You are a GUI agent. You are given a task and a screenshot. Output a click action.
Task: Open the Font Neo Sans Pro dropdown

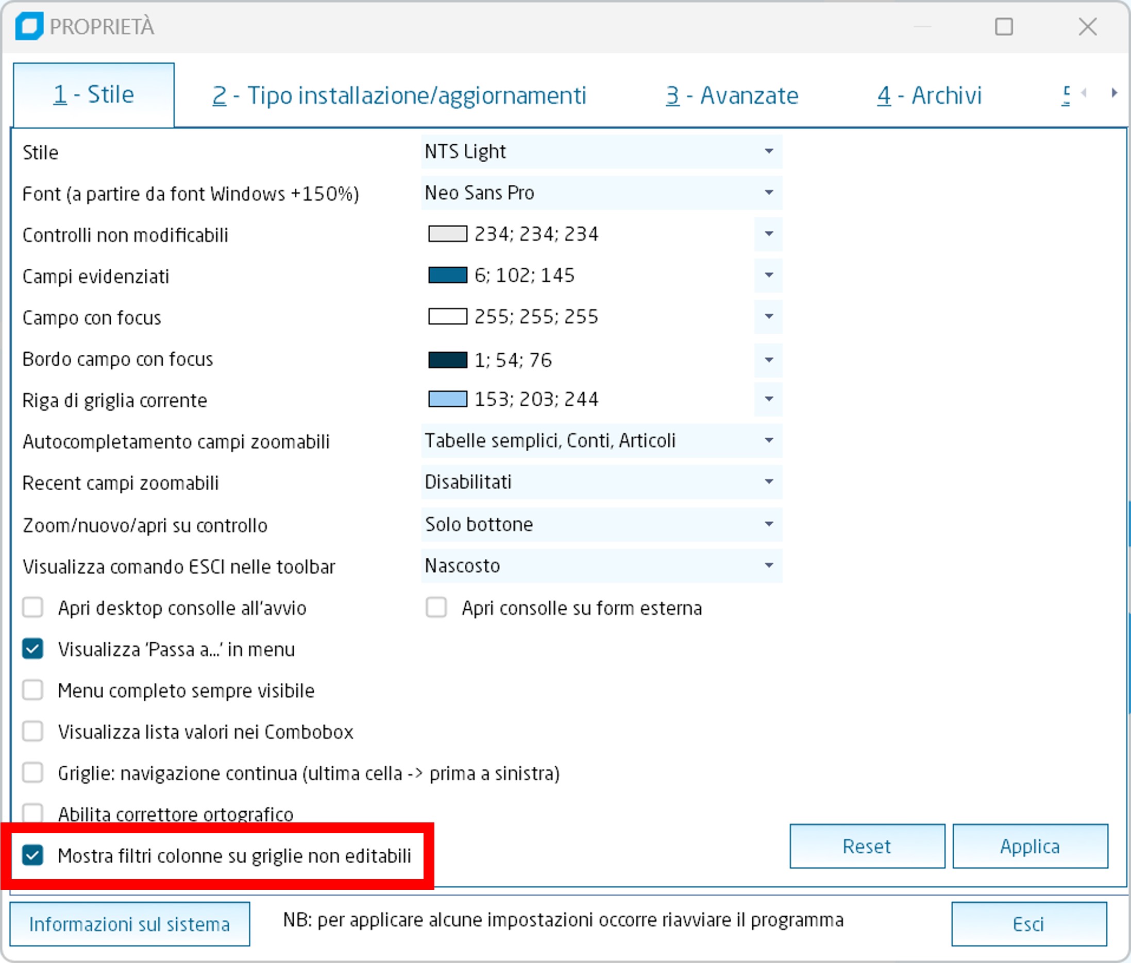[768, 193]
